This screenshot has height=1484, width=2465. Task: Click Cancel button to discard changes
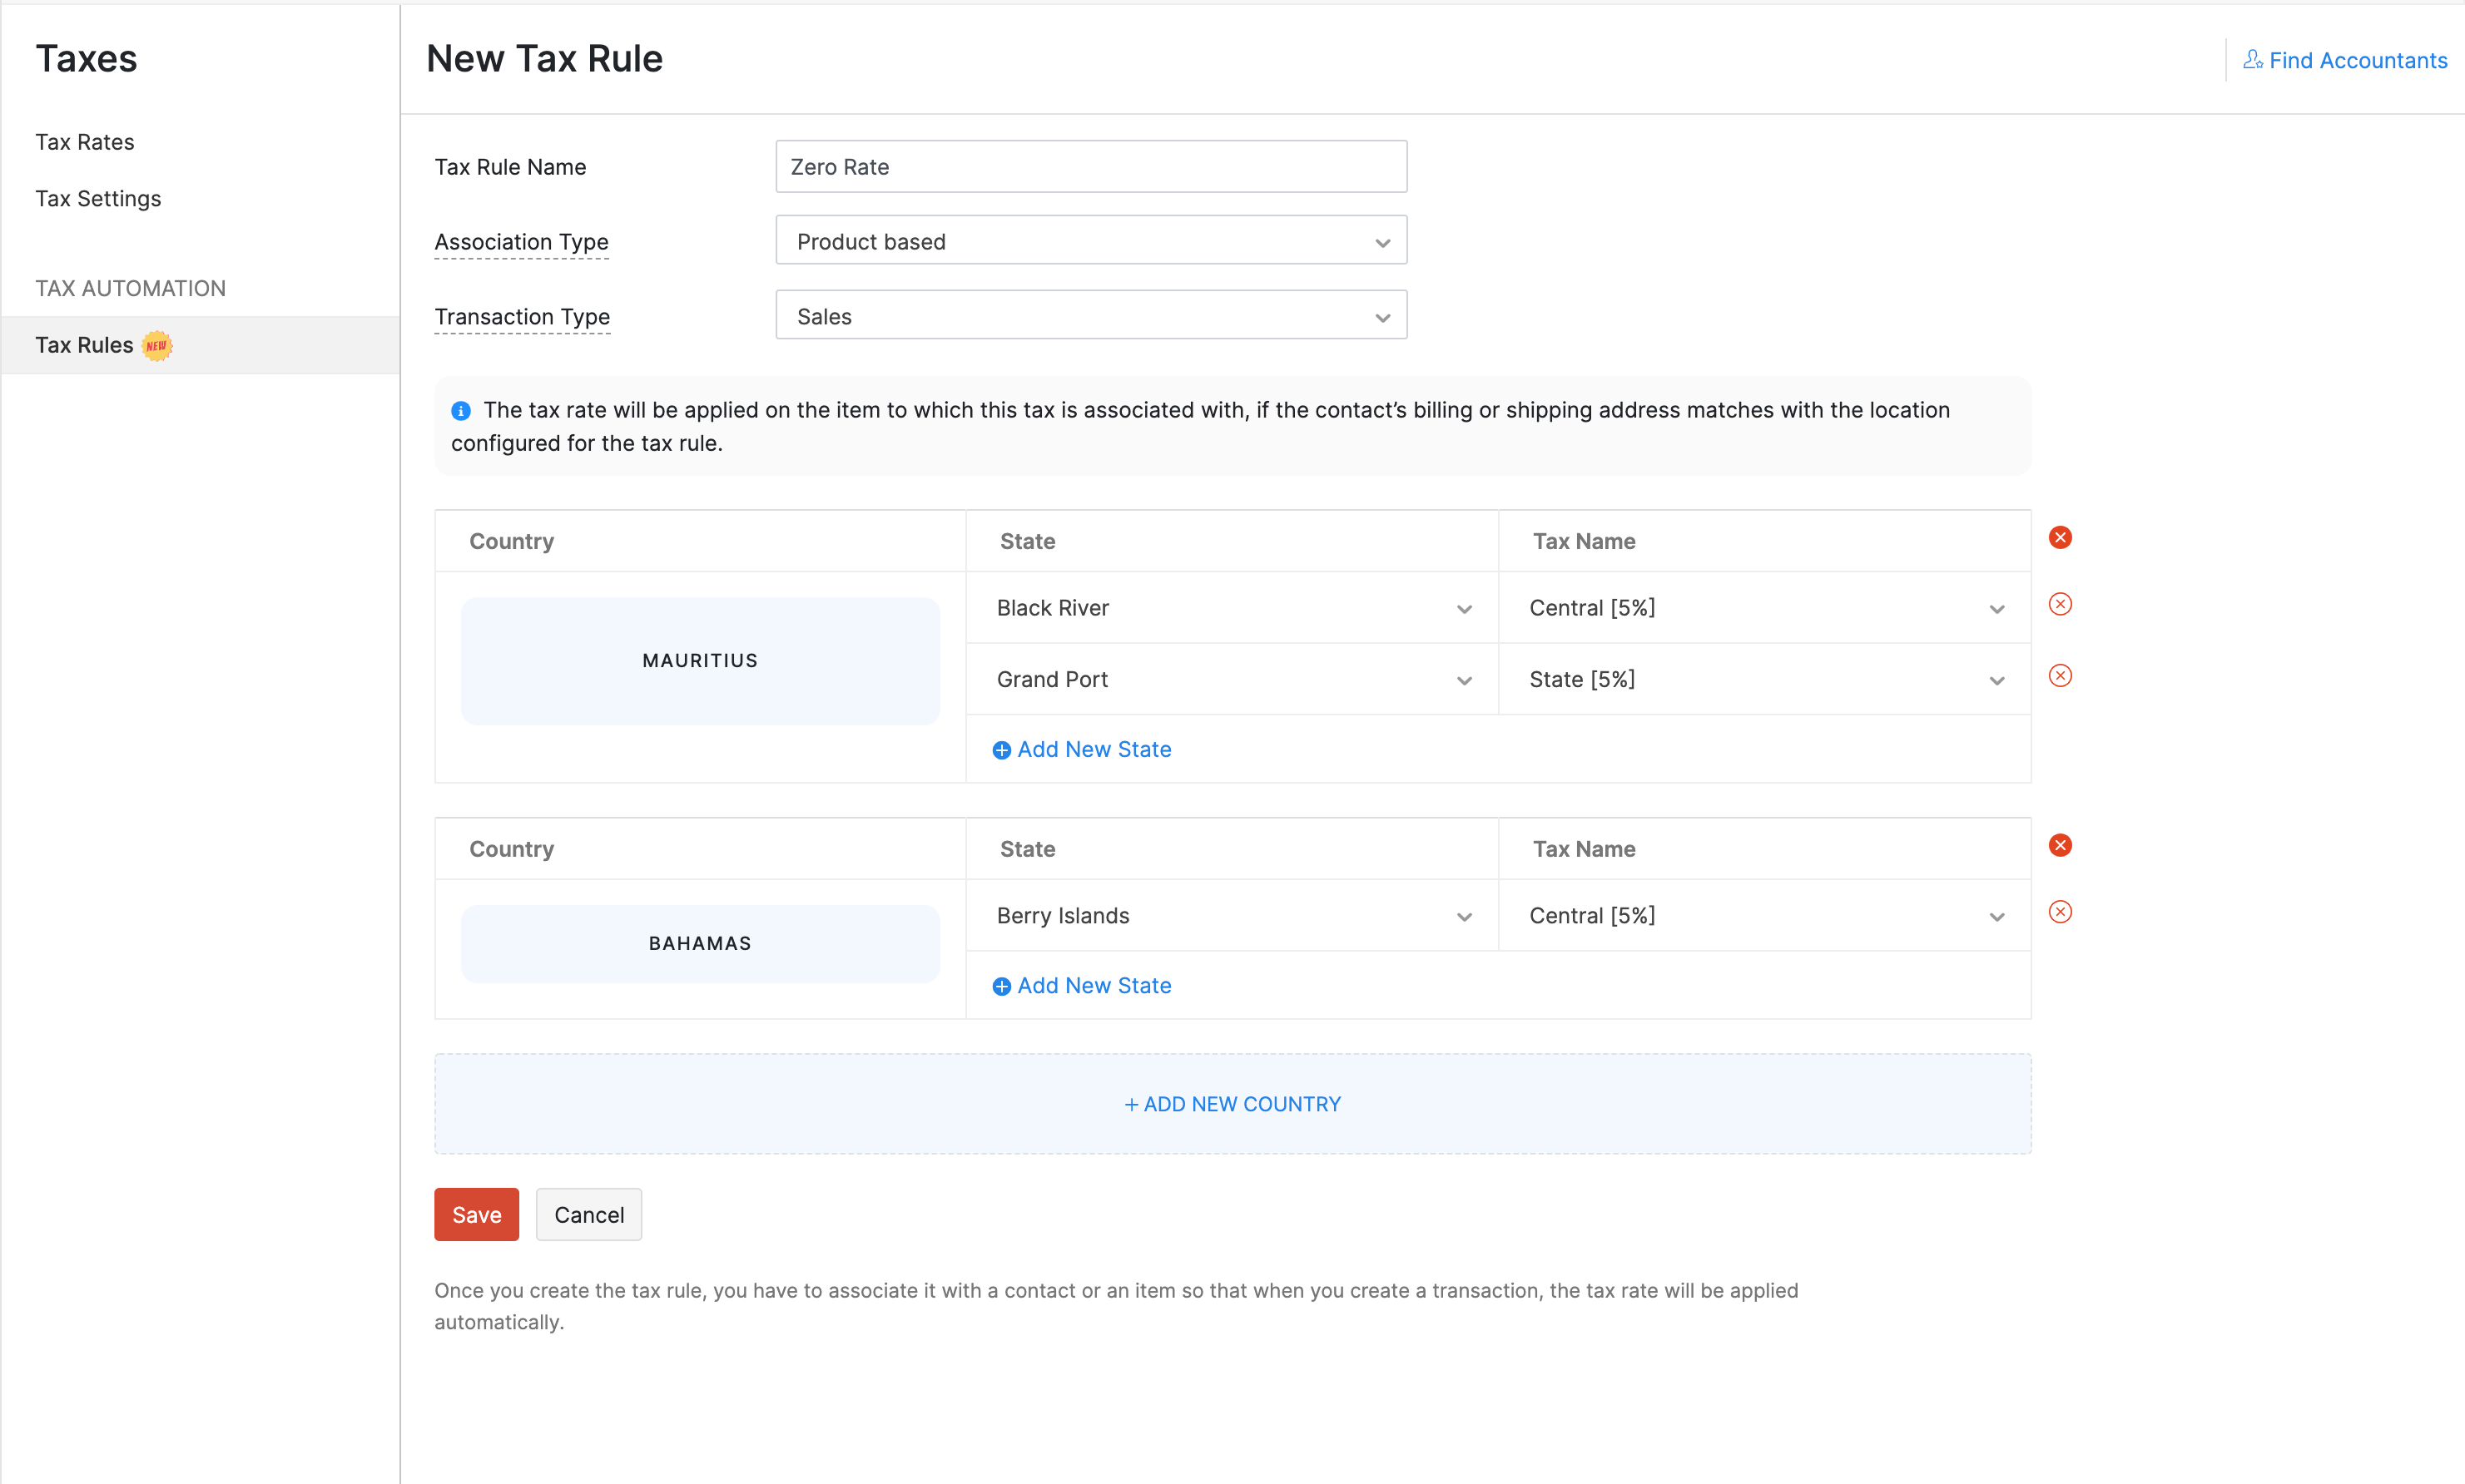(x=588, y=1214)
